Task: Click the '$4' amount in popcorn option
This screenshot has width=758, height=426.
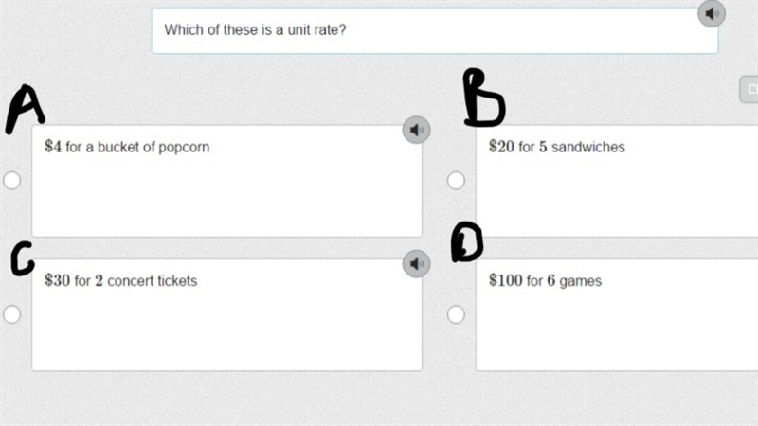Action: [53, 147]
